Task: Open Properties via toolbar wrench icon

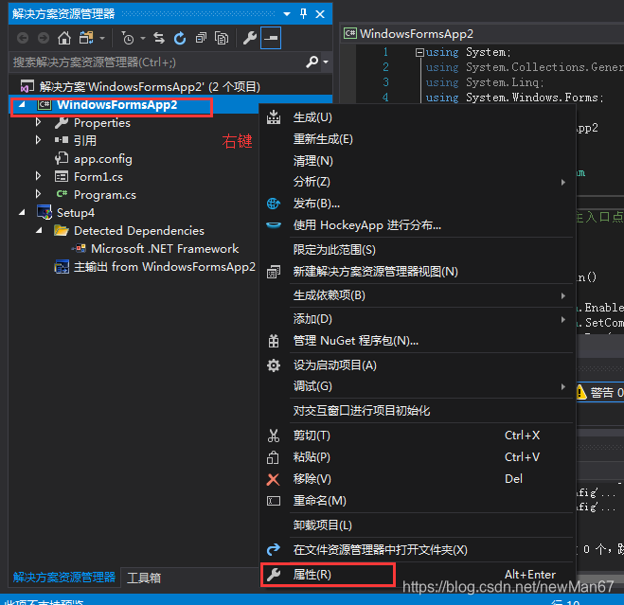Action: click(250, 38)
